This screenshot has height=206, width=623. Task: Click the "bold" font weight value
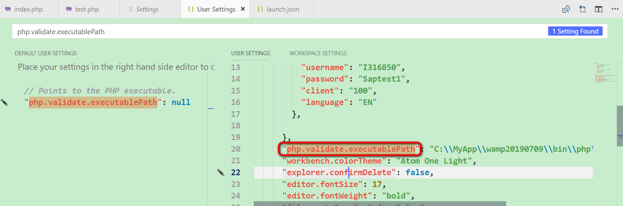(396, 196)
